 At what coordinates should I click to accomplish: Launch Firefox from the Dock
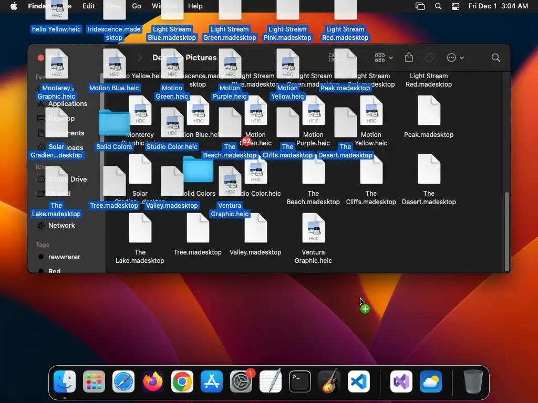coord(153,381)
